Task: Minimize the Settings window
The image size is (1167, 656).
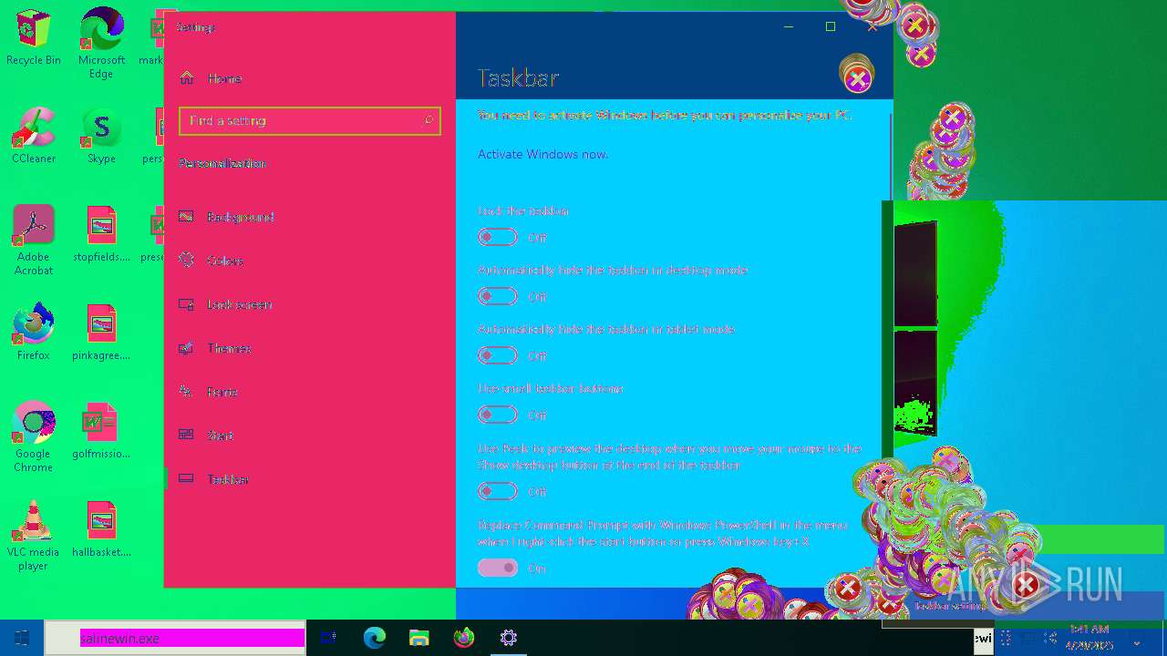Action: [789, 26]
